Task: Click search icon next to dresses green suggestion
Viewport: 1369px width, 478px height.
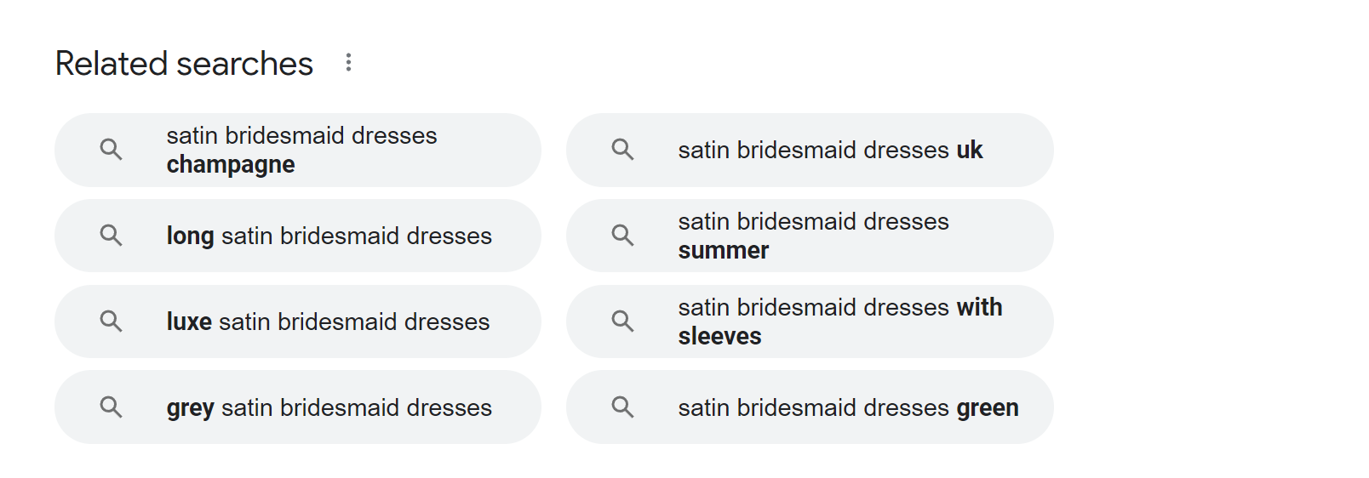Action: pos(622,407)
